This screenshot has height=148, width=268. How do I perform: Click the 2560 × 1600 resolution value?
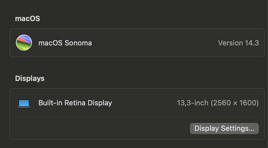tap(235, 103)
